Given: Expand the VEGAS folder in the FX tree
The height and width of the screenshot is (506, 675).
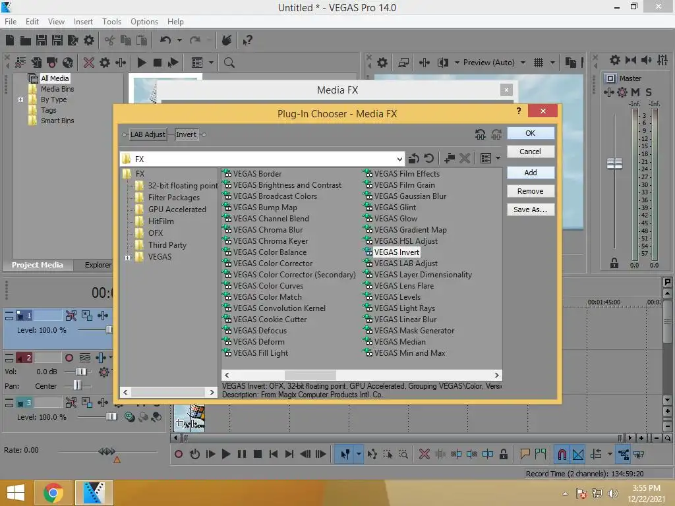Looking at the screenshot, I should [x=127, y=258].
